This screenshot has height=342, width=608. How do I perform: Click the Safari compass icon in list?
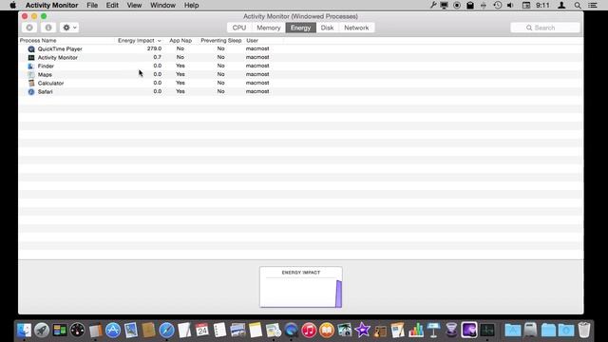[x=31, y=91]
